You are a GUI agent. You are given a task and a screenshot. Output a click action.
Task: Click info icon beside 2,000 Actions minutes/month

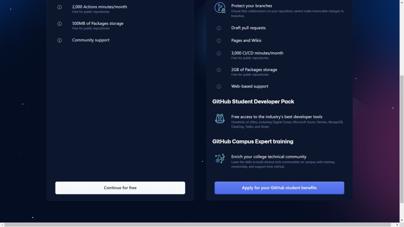[60, 7]
